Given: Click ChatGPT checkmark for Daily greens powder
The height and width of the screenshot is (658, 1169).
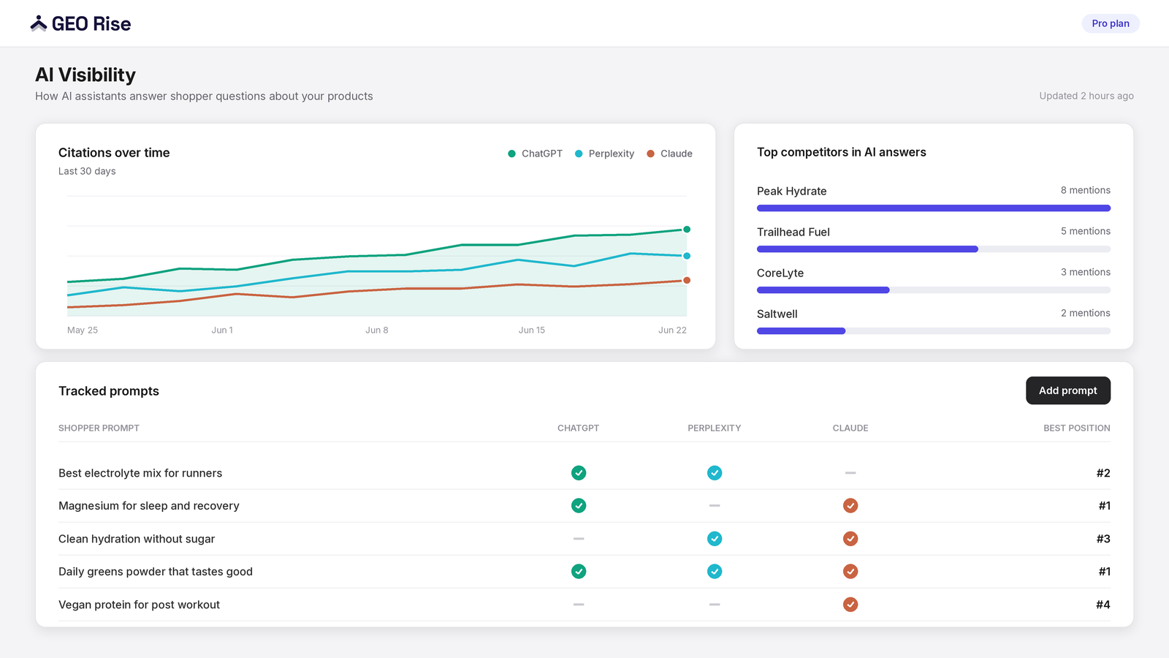Looking at the screenshot, I should pyautogui.click(x=579, y=572).
